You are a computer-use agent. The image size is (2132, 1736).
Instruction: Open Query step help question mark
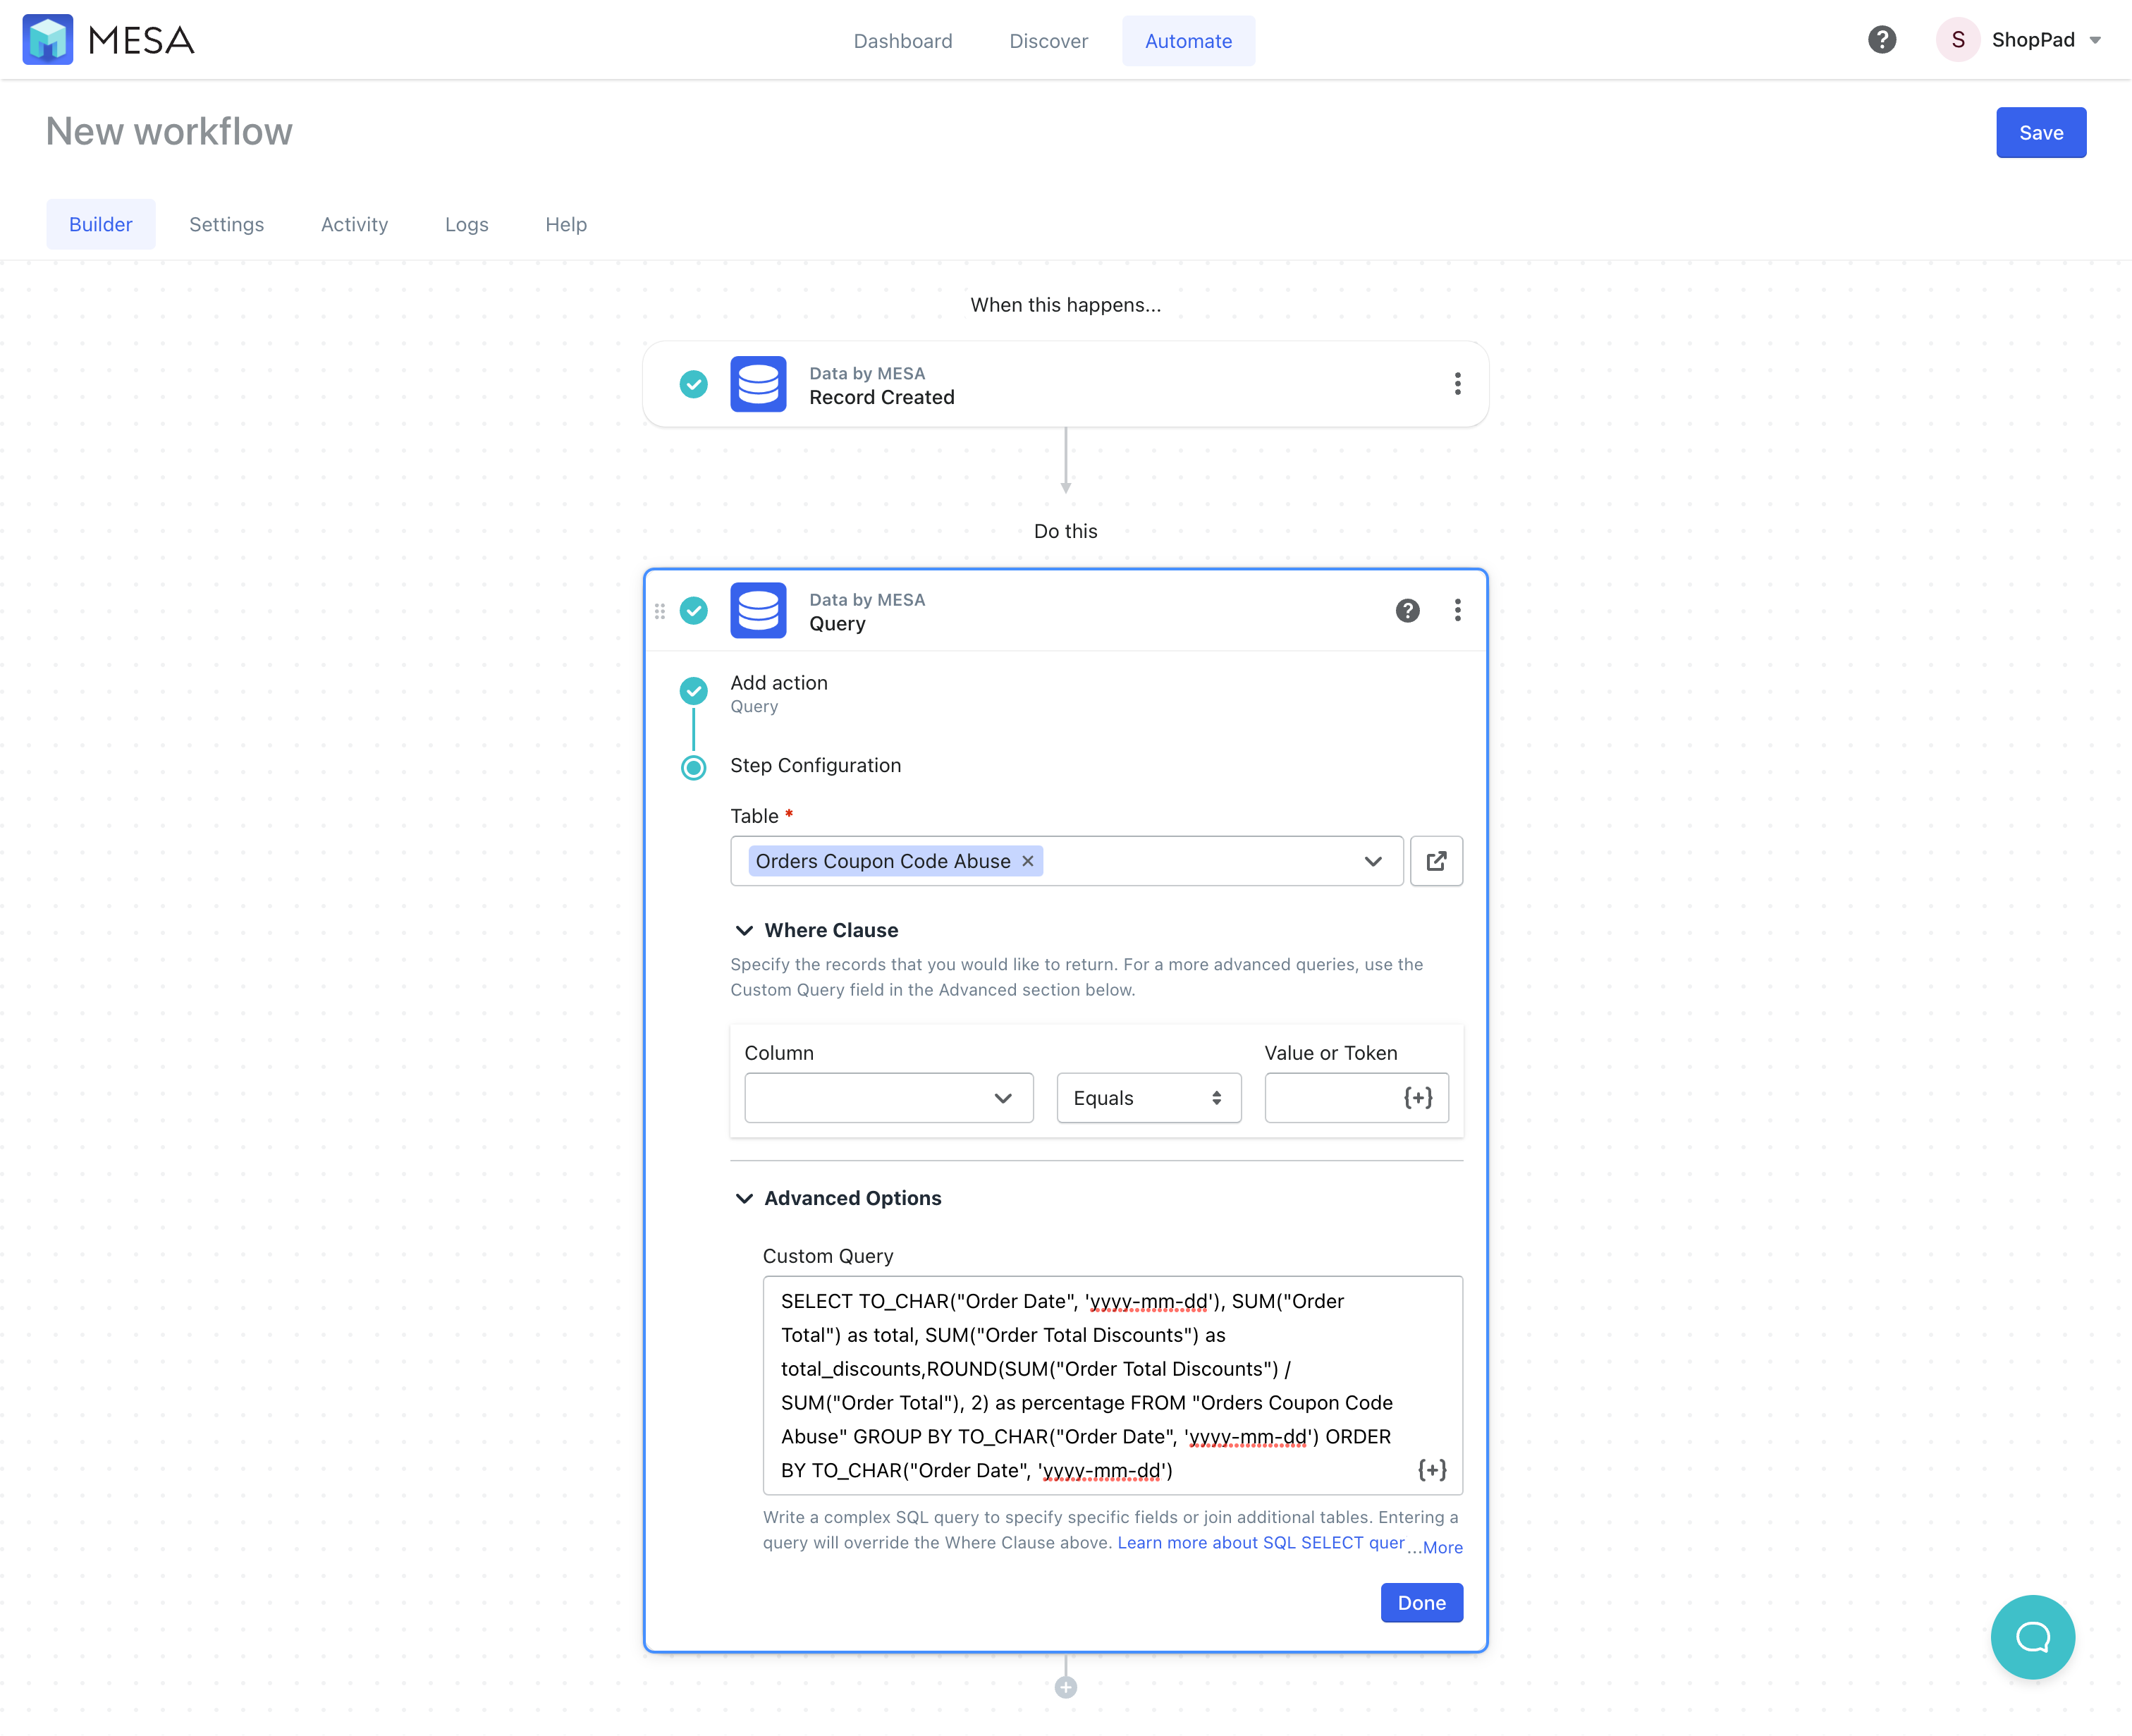point(1407,610)
